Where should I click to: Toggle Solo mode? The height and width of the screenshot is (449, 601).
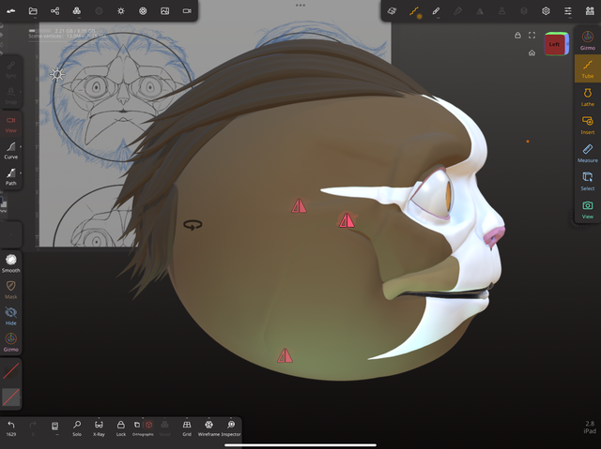(77, 427)
